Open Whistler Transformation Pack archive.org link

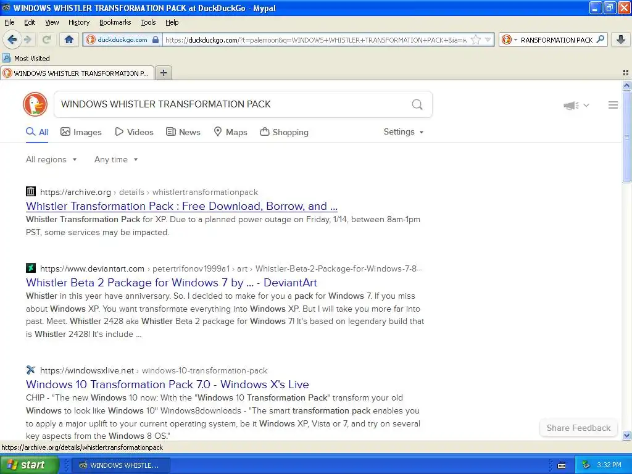(182, 206)
